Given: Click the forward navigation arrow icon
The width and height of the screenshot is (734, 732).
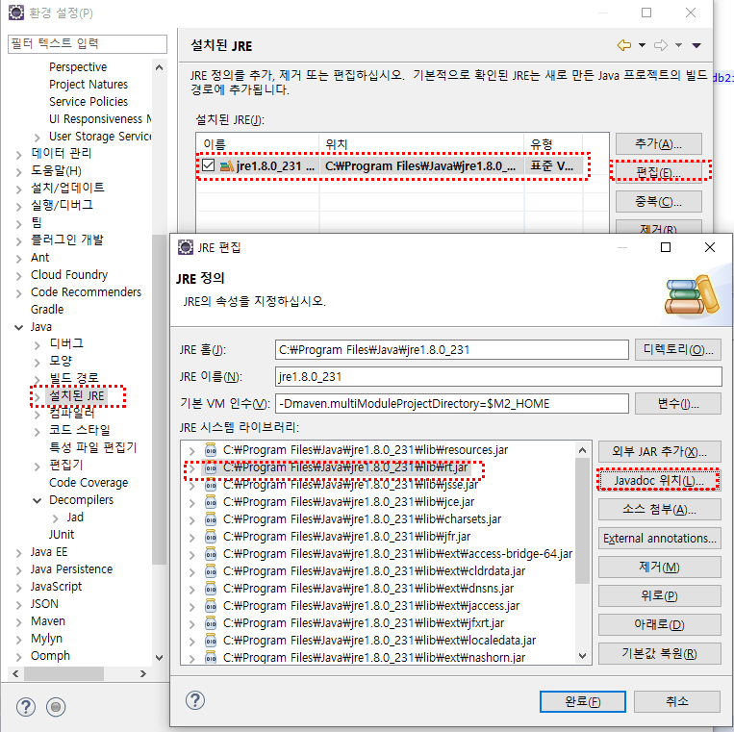Looking at the screenshot, I should 661,45.
